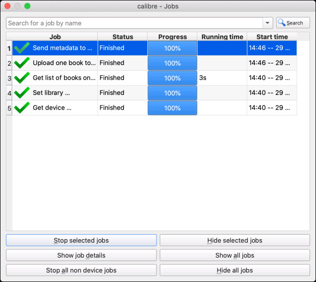The image size is (316, 282).
Task: Click 100% progress bar of Upload one book job
Action: click(x=172, y=63)
